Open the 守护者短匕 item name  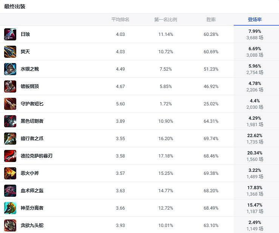[x=32, y=103]
